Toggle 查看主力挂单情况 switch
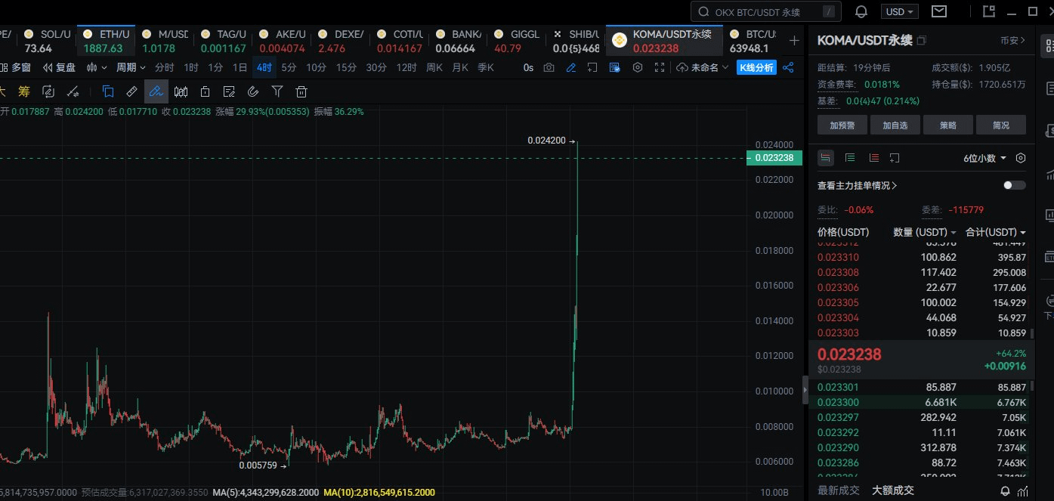This screenshot has height=501, width=1054. pos(1015,185)
